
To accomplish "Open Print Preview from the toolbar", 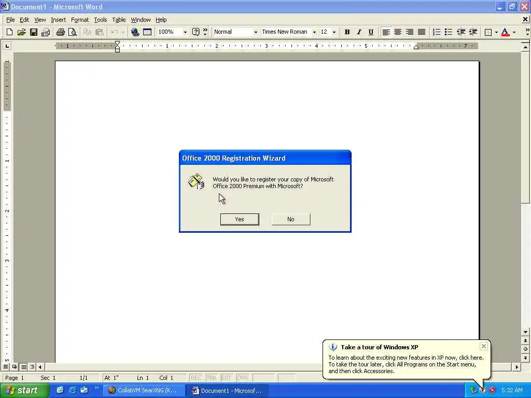I will tap(73, 32).
